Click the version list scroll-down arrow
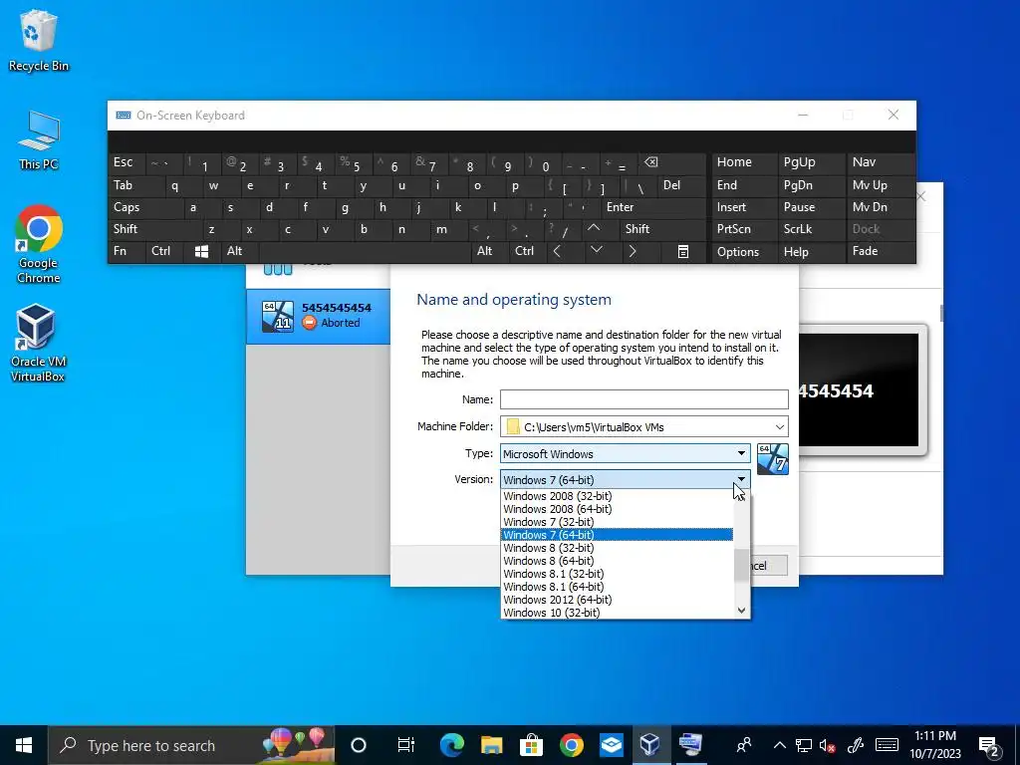This screenshot has height=765, width=1020. [x=741, y=611]
